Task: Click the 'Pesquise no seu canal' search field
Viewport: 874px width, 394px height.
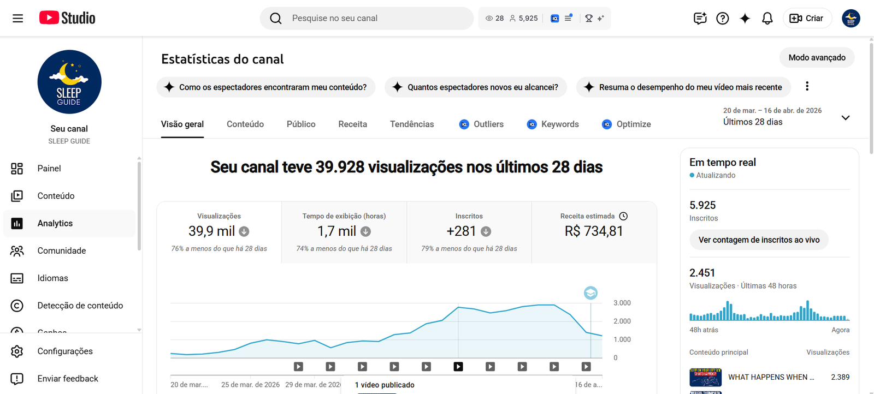Action: [x=367, y=19]
